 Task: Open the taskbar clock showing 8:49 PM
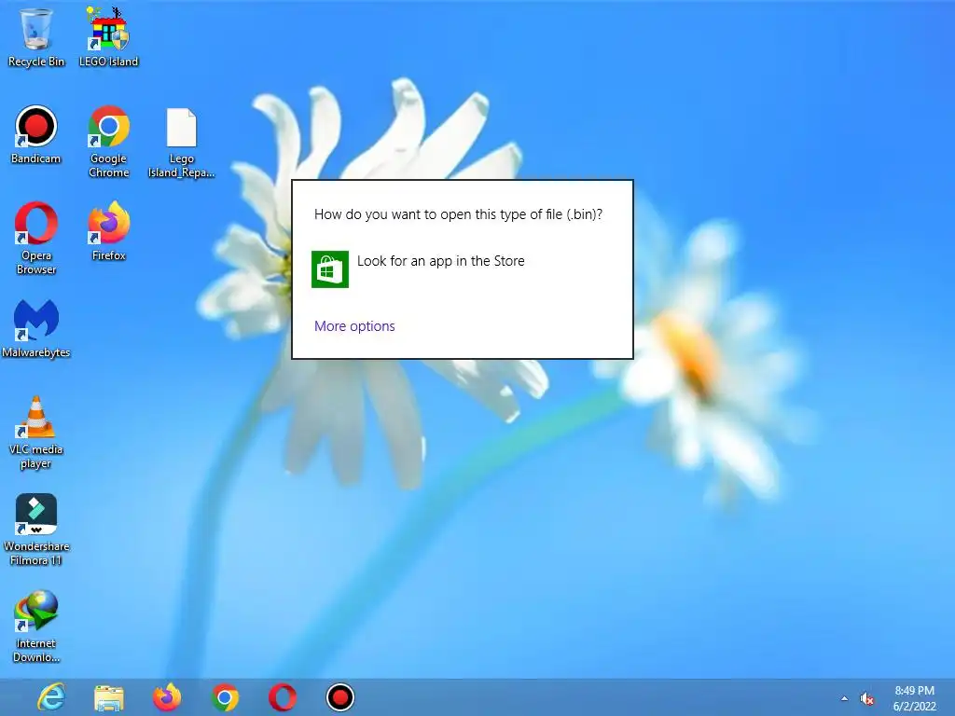pyautogui.click(x=914, y=698)
